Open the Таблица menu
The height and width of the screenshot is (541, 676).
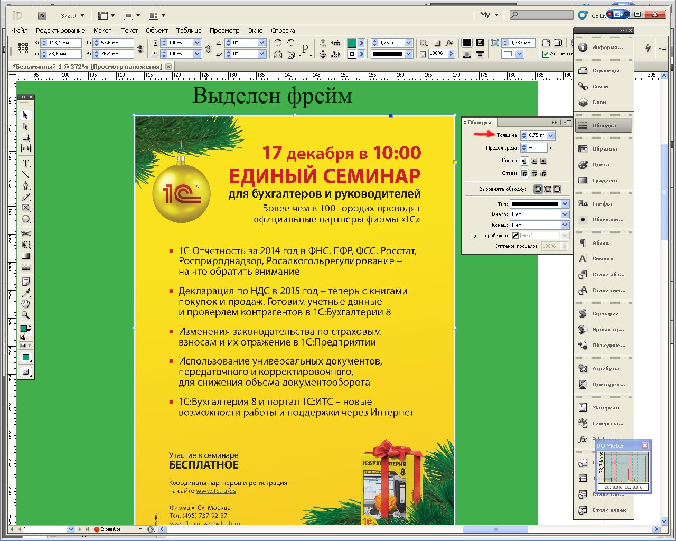pos(189,31)
